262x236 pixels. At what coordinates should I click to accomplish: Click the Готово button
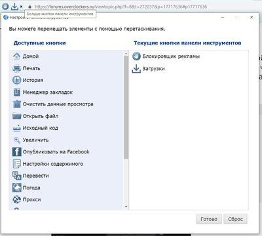pyautogui.click(x=209, y=219)
